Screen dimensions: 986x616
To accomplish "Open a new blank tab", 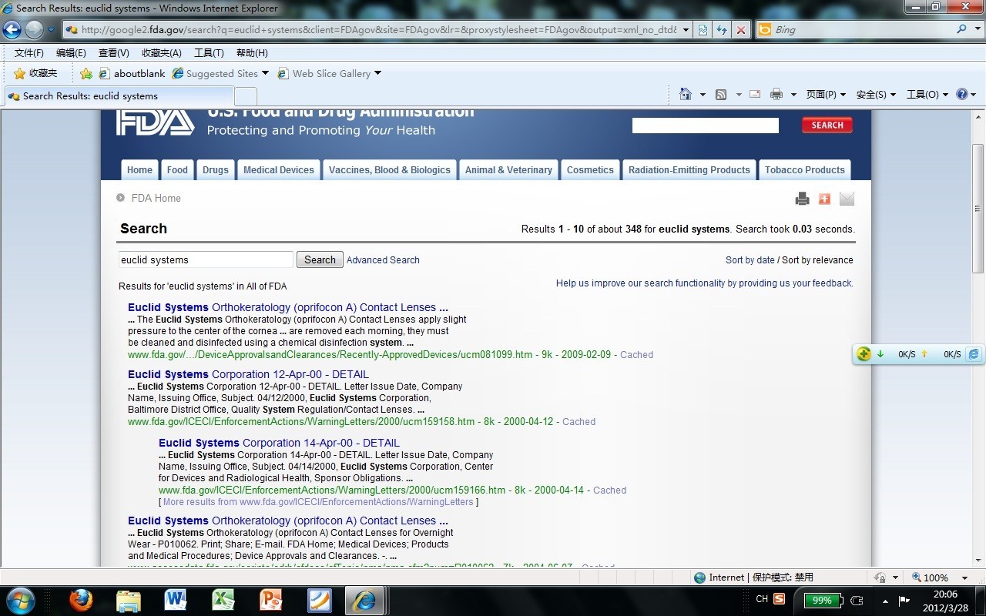I will (x=246, y=97).
